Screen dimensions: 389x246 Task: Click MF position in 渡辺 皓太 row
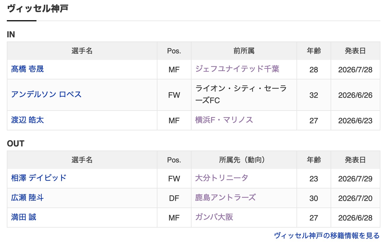click(x=174, y=121)
